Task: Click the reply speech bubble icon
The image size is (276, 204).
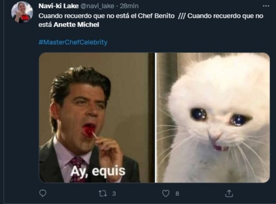Action: click(x=43, y=193)
